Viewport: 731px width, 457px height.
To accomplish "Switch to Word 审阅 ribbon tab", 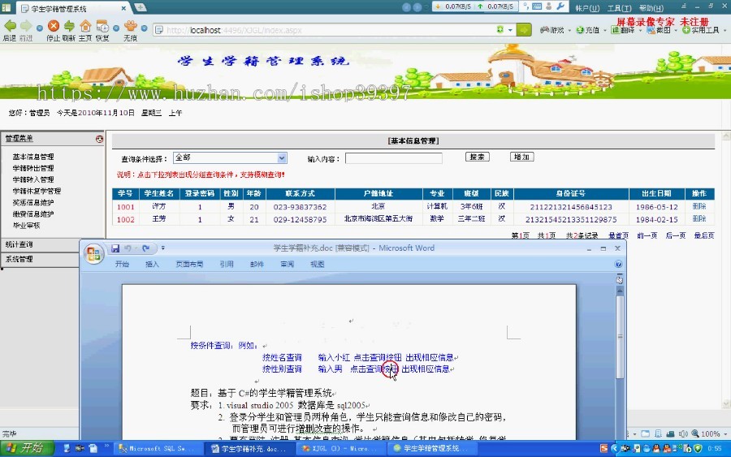I will click(x=288, y=264).
